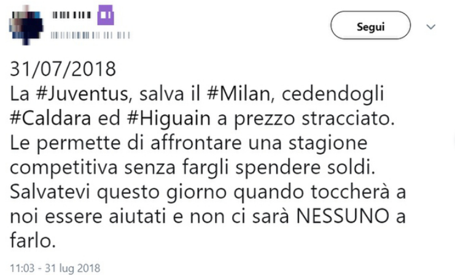This screenshot has width=455, height=275.
Task: Click the final word "farlo." of the tweet
Action: pyautogui.click(x=34, y=239)
